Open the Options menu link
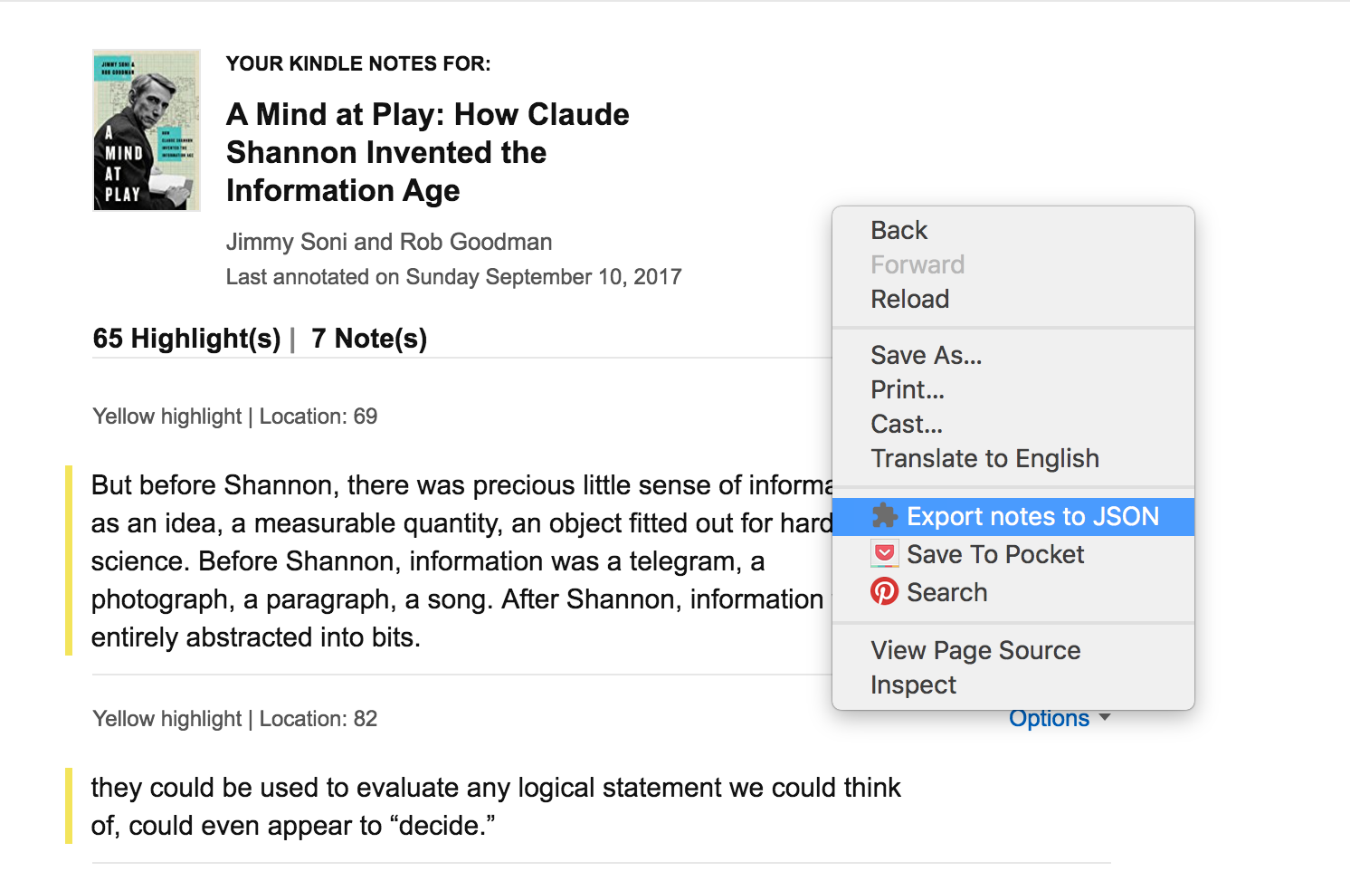The height and width of the screenshot is (881, 1350). (1050, 719)
